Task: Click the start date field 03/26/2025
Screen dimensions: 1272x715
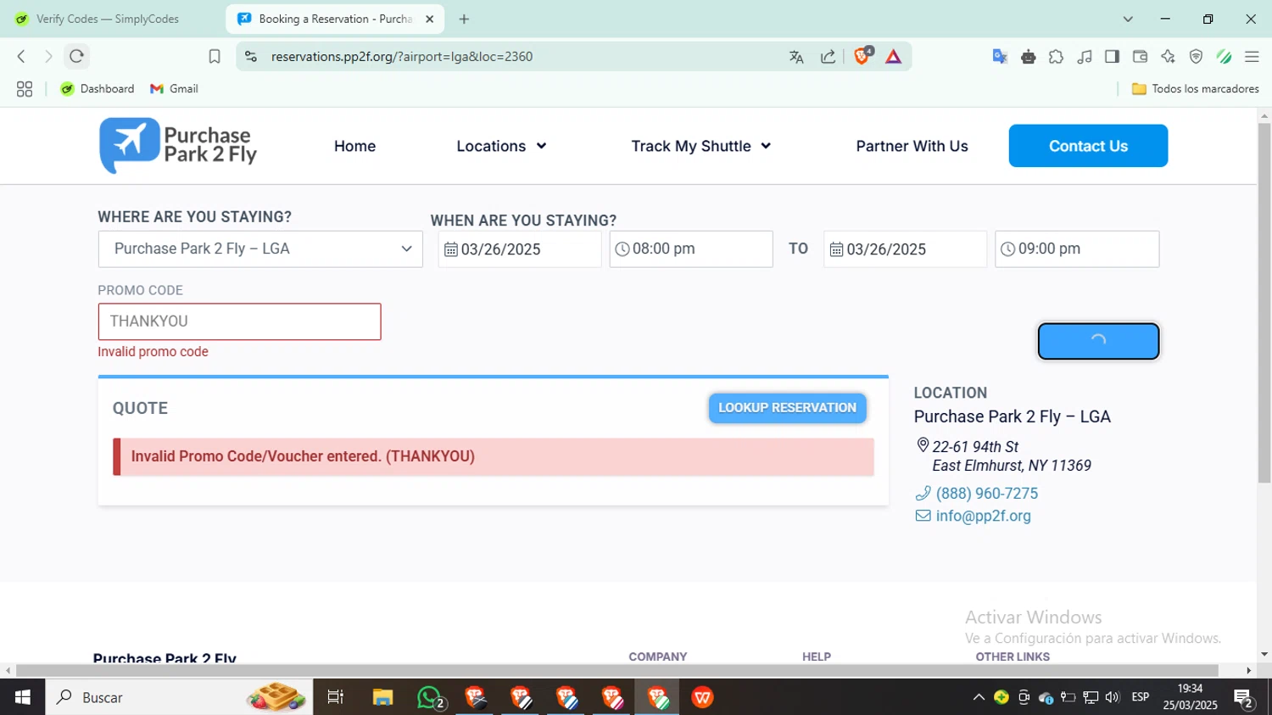Action: (520, 249)
